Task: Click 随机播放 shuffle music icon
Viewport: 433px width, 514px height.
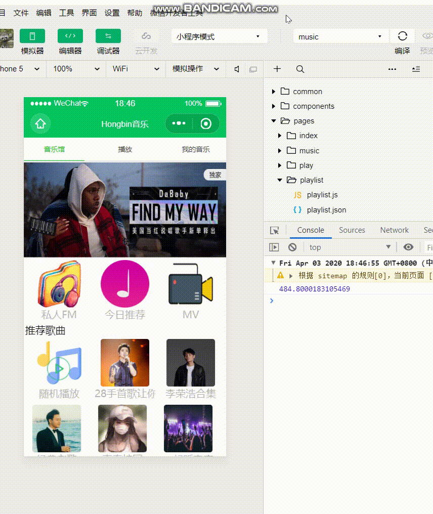Action: point(59,363)
